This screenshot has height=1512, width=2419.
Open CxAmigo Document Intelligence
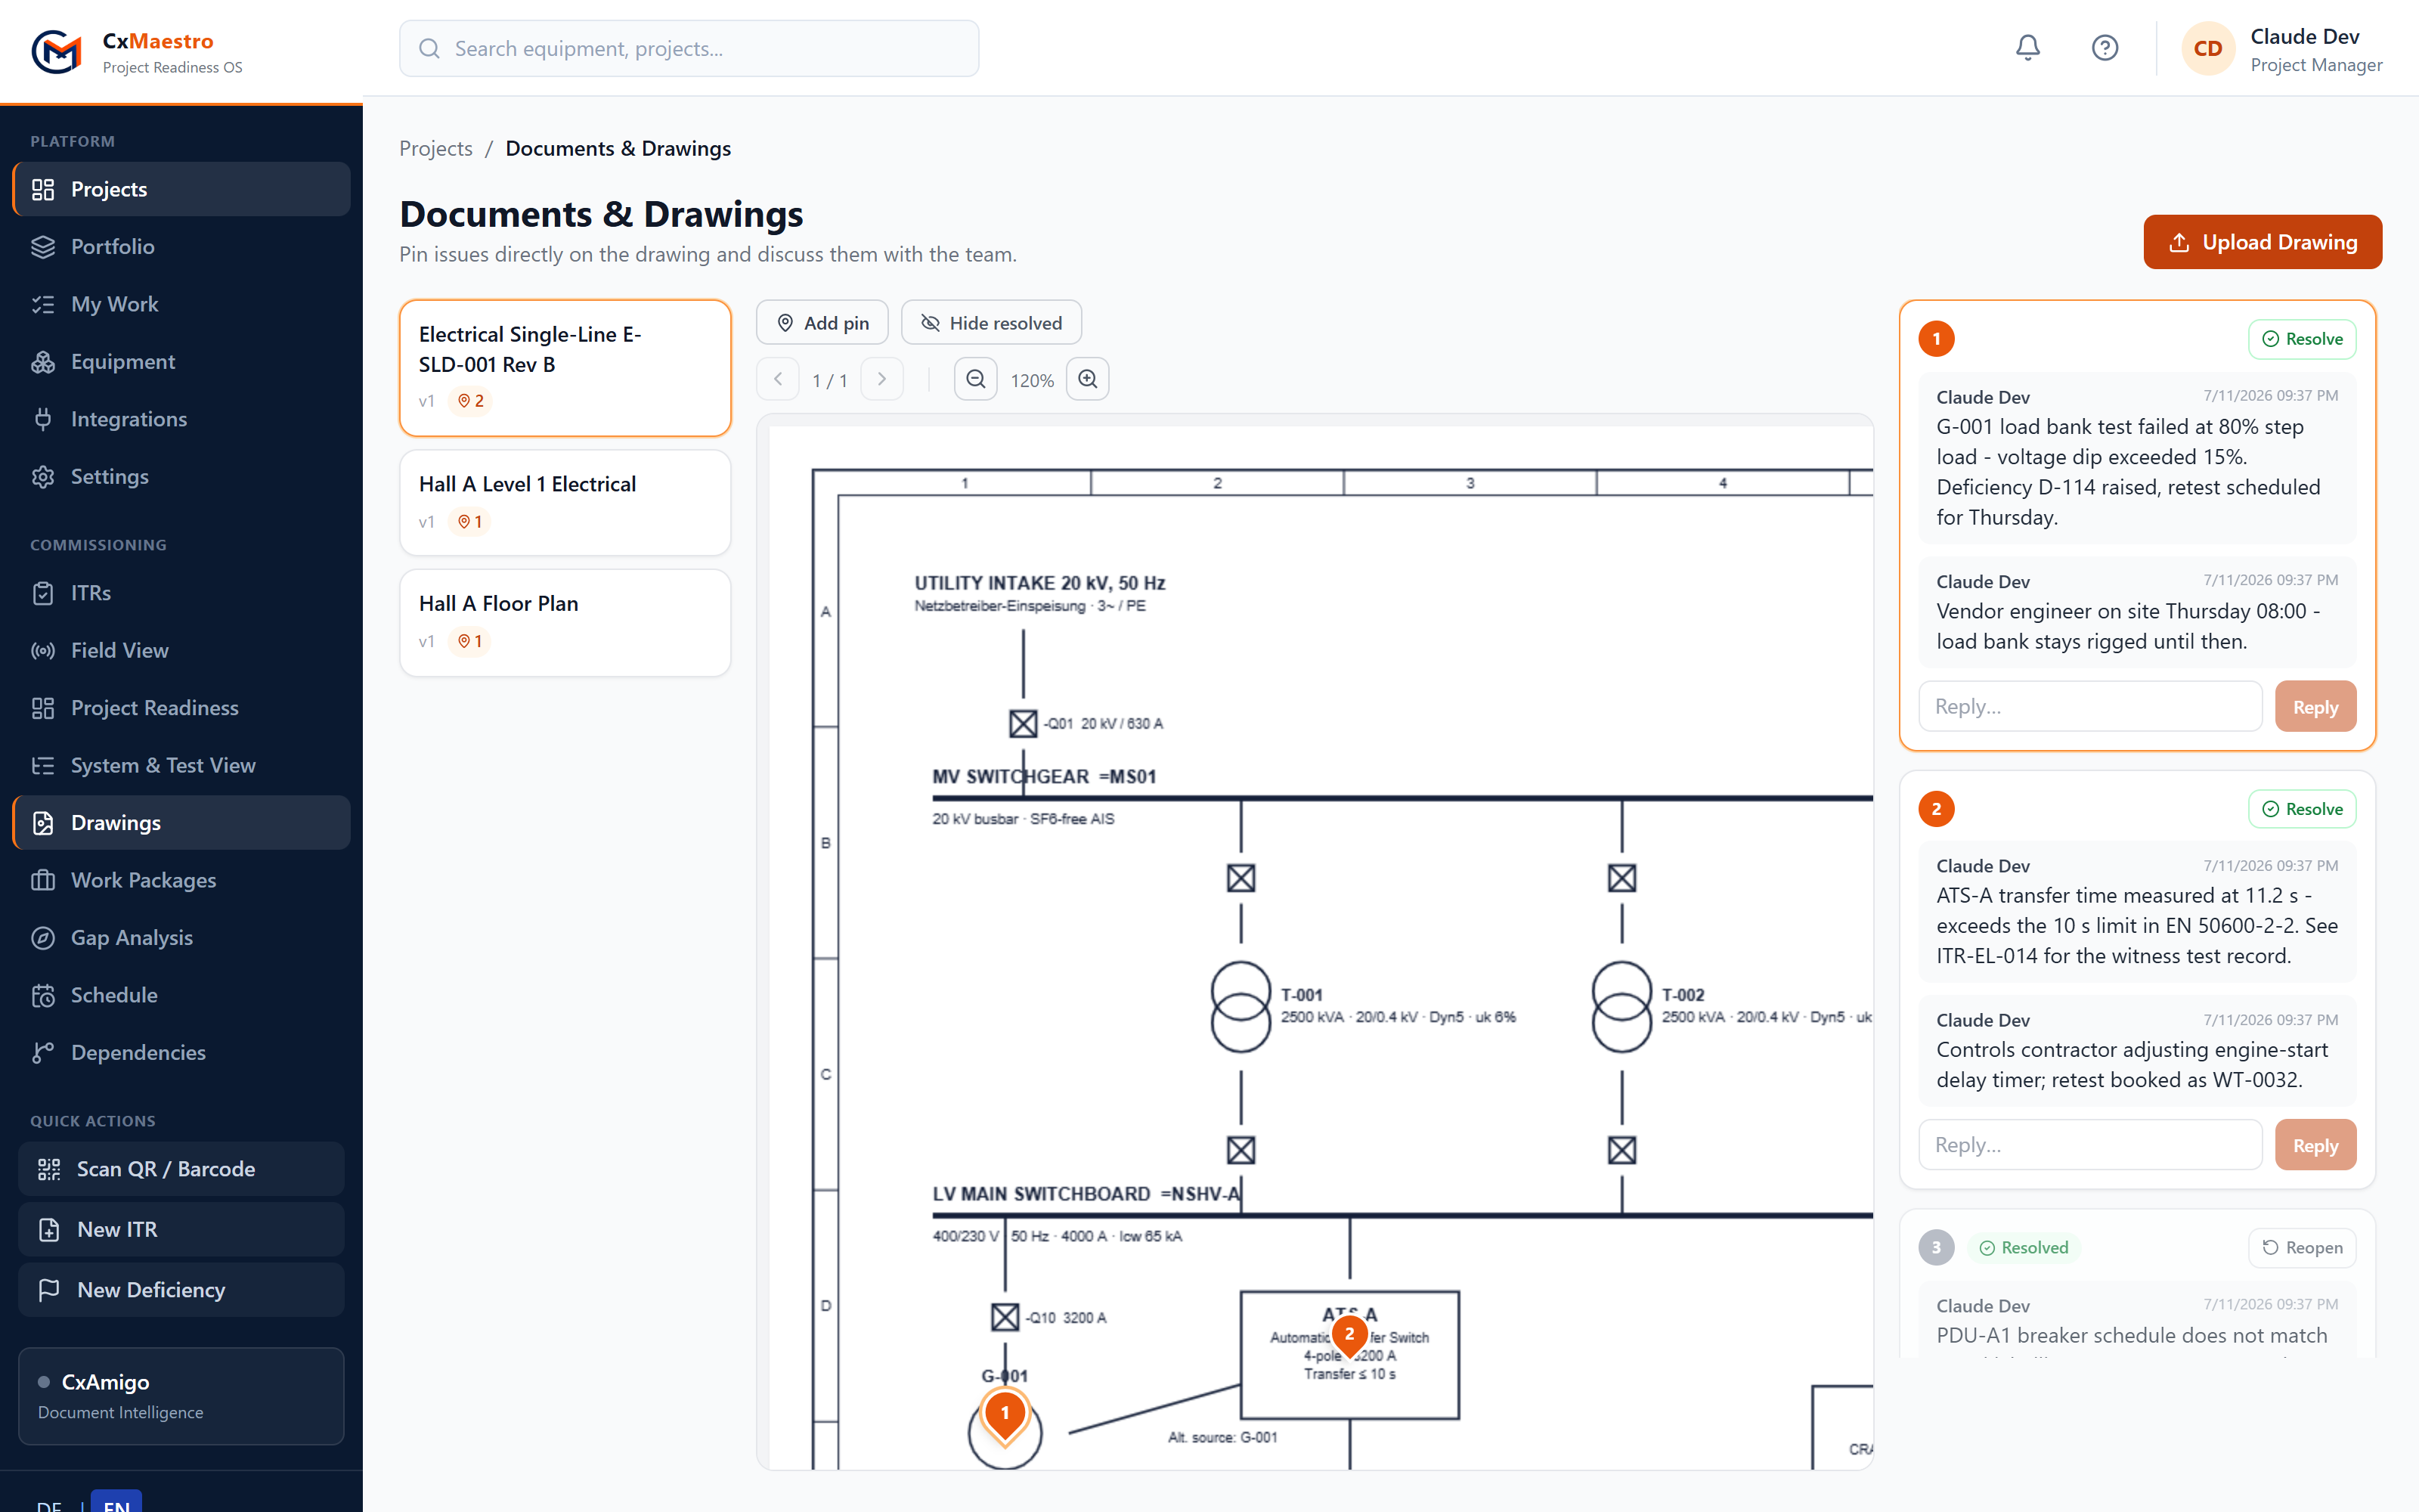tap(181, 1396)
